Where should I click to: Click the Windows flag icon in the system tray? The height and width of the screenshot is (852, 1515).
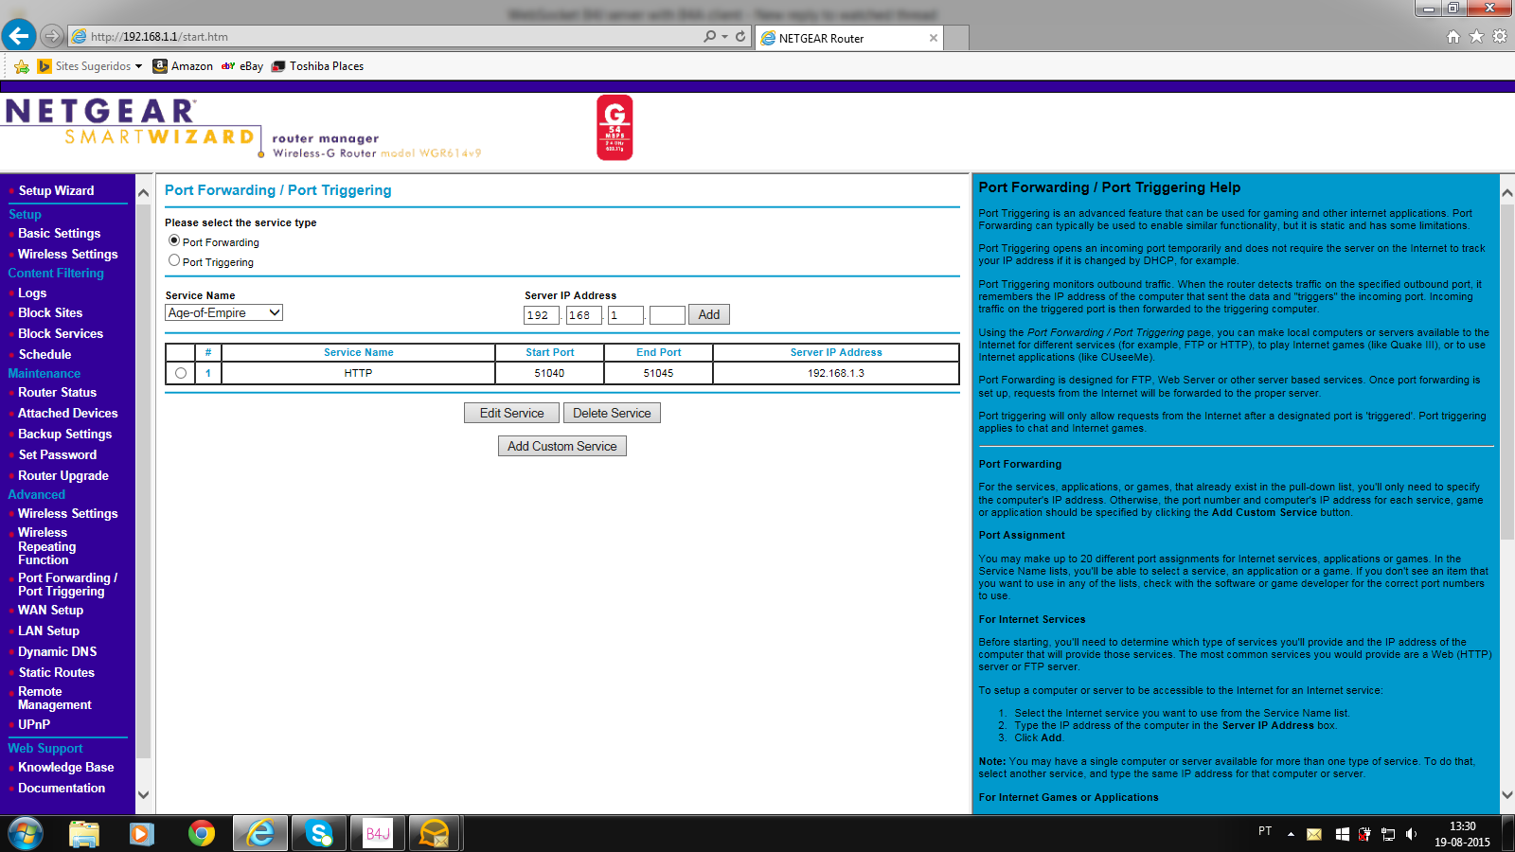click(x=1342, y=834)
